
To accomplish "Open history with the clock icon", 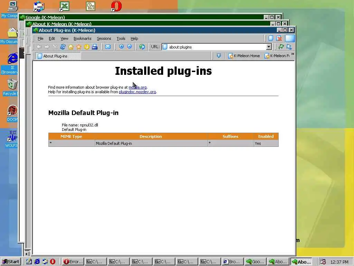I will (x=87, y=47).
